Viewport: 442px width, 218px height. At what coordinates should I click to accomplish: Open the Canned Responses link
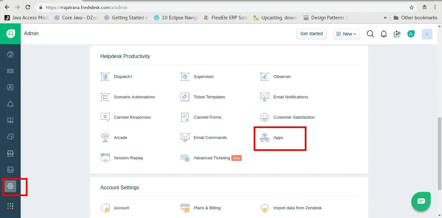tap(132, 117)
